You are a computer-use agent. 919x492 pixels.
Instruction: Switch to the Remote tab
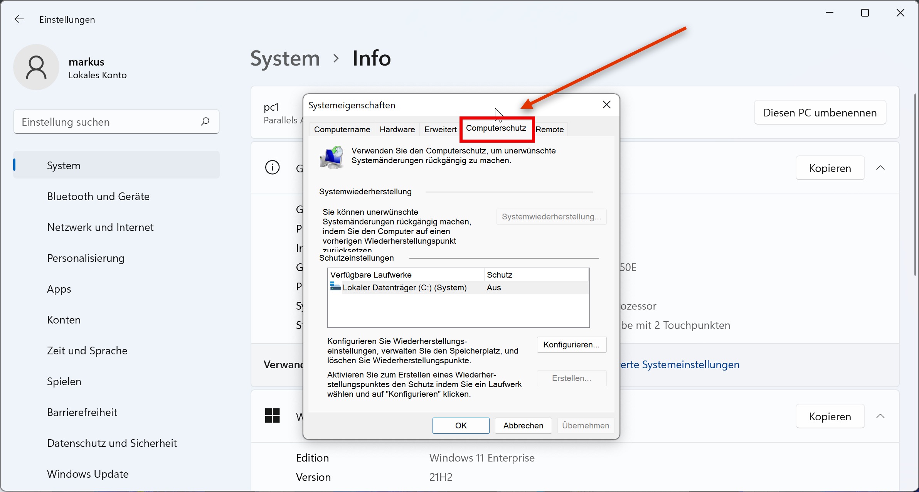click(550, 130)
